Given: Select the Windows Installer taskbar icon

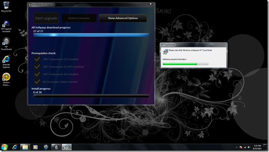Looking at the screenshot, I should 66,147.
